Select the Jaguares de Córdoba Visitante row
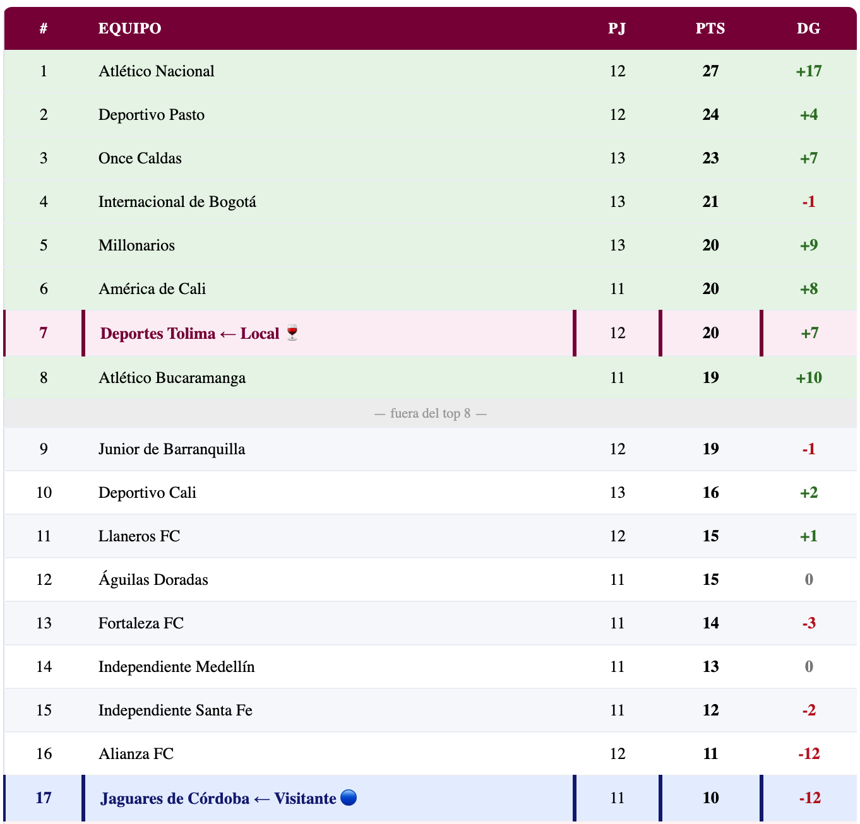Screen dimensions: 860x824 coord(218,799)
